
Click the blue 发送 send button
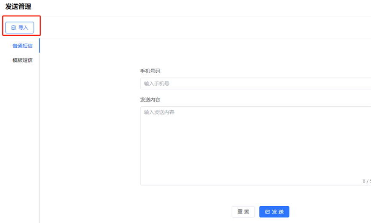point(274,211)
